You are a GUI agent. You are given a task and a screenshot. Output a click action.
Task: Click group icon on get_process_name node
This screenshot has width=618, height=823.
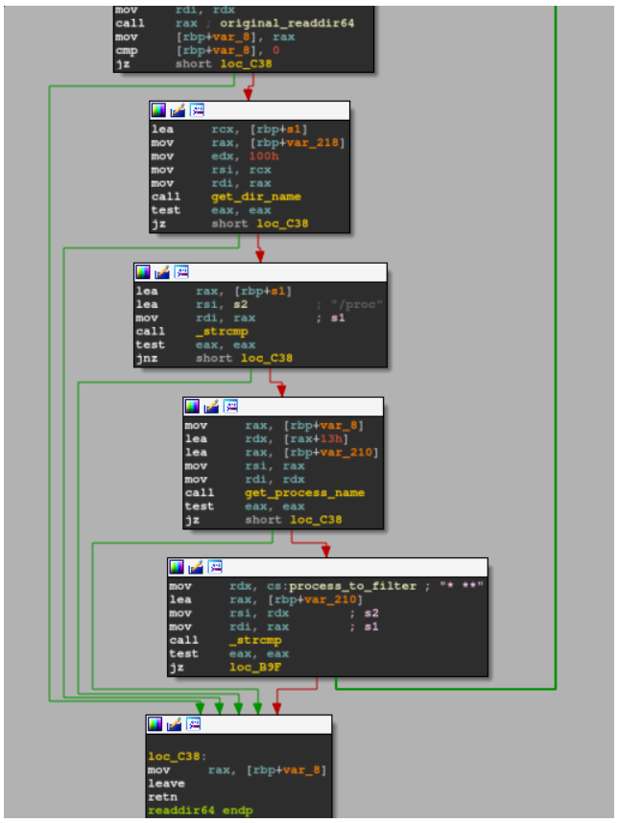click(x=230, y=406)
